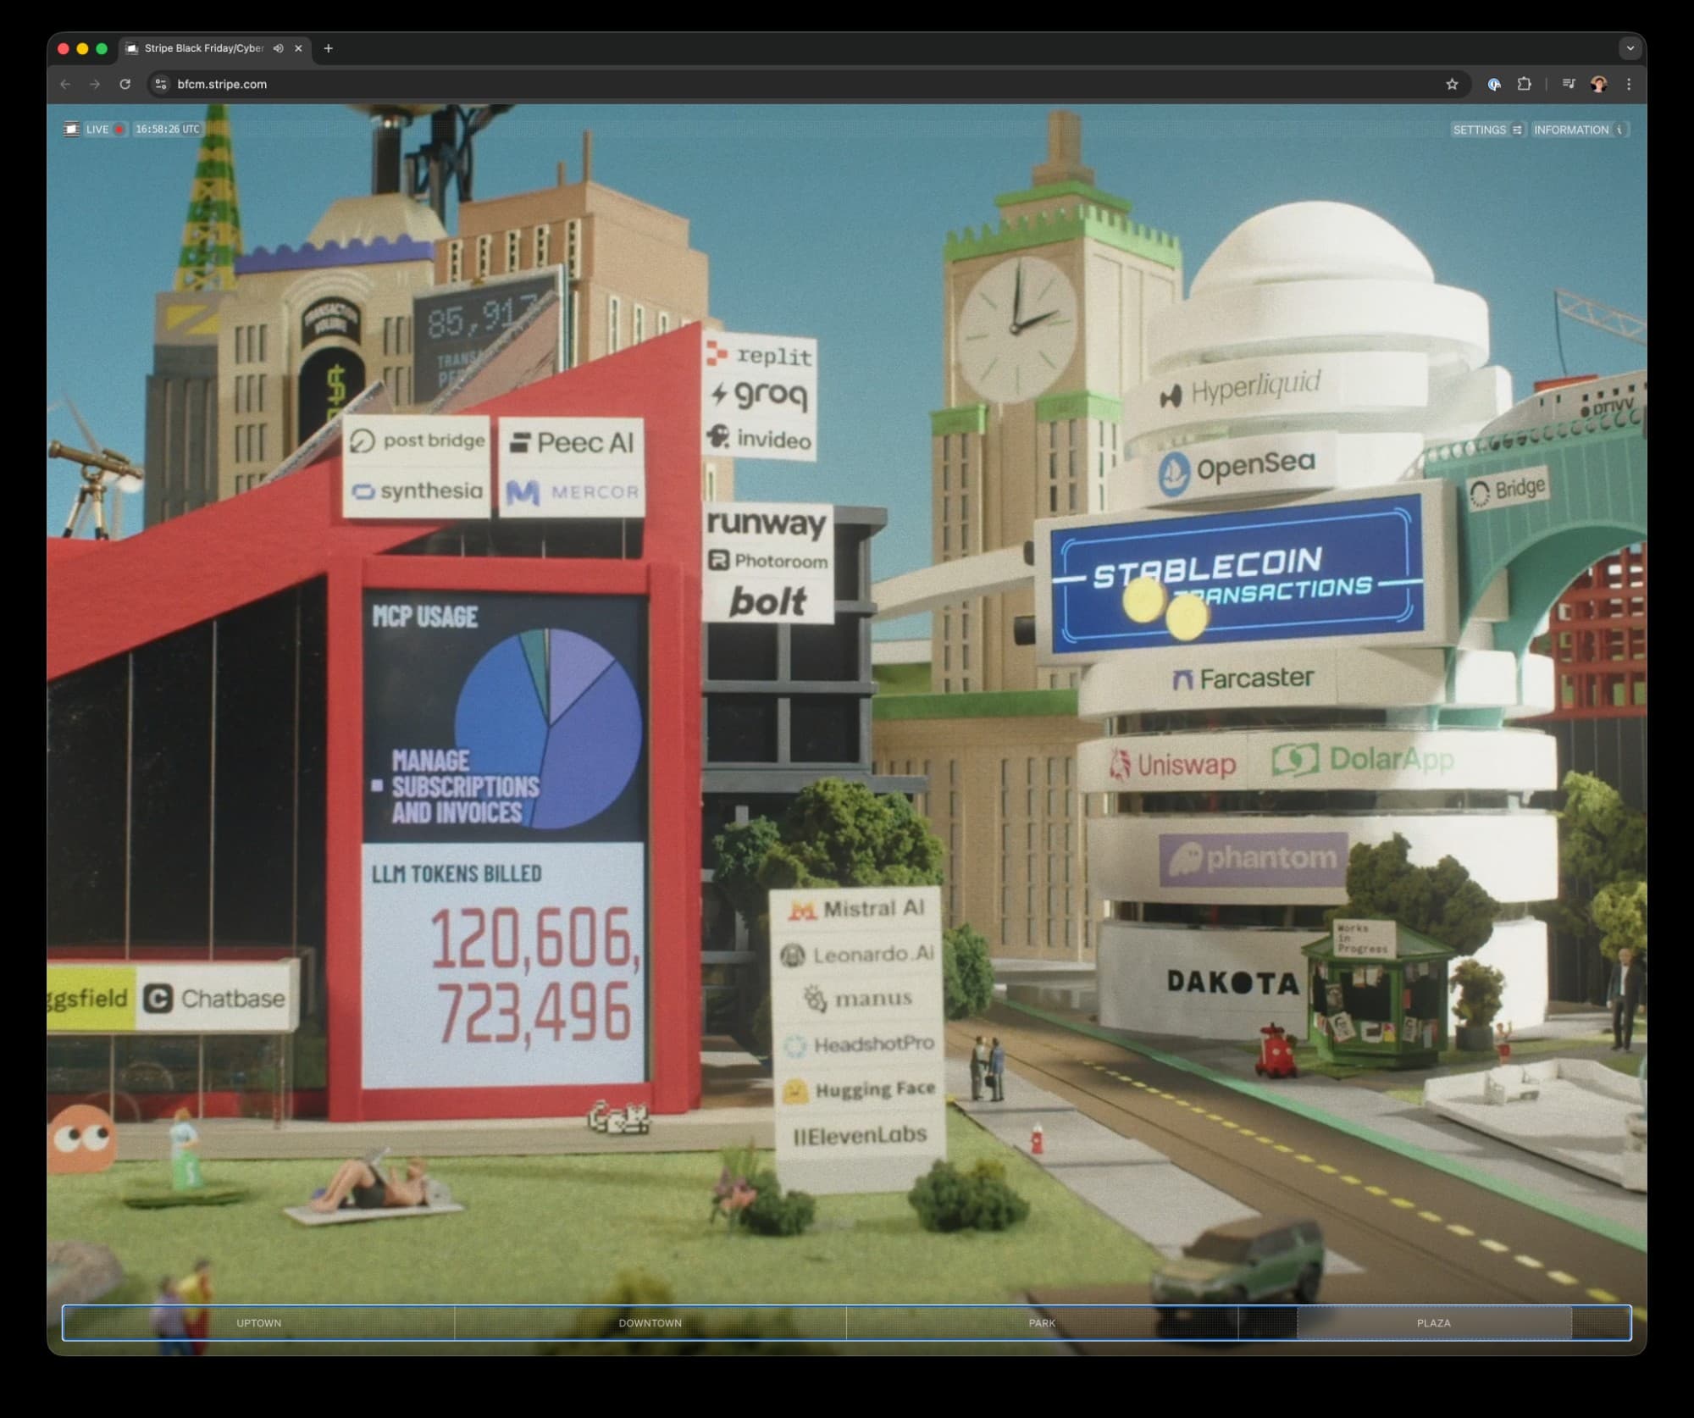Open the Chrome profile avatar
This screenshot has width=1694, height=1418.
(1598, 84)
